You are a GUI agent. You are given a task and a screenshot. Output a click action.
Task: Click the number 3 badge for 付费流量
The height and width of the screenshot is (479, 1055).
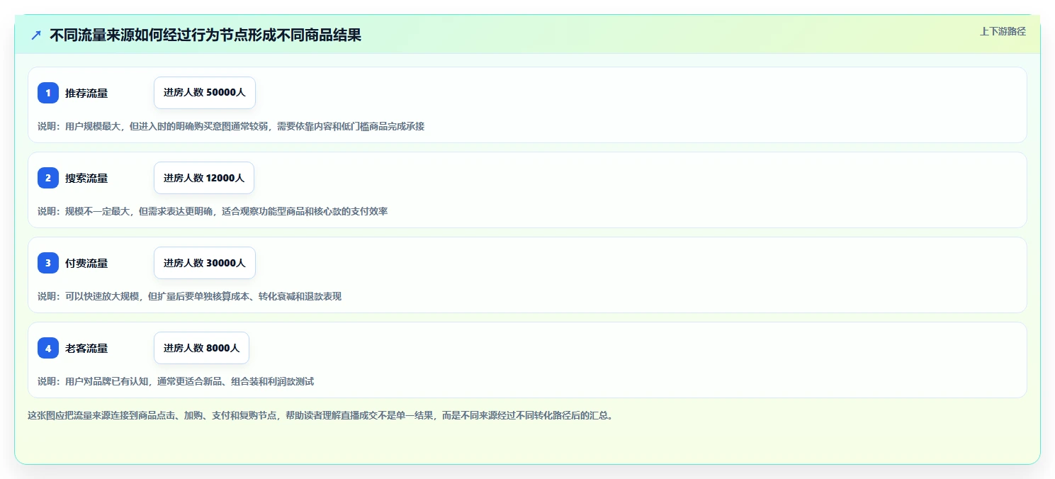[x=48, y=263]
